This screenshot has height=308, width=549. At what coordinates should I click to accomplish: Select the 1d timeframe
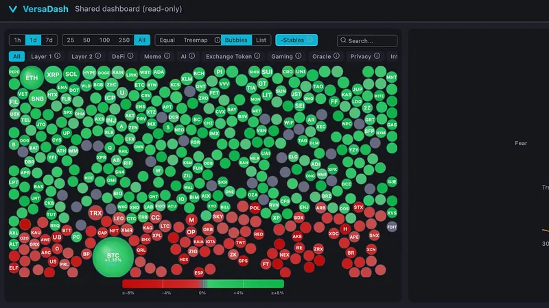[x=33, y=40]
